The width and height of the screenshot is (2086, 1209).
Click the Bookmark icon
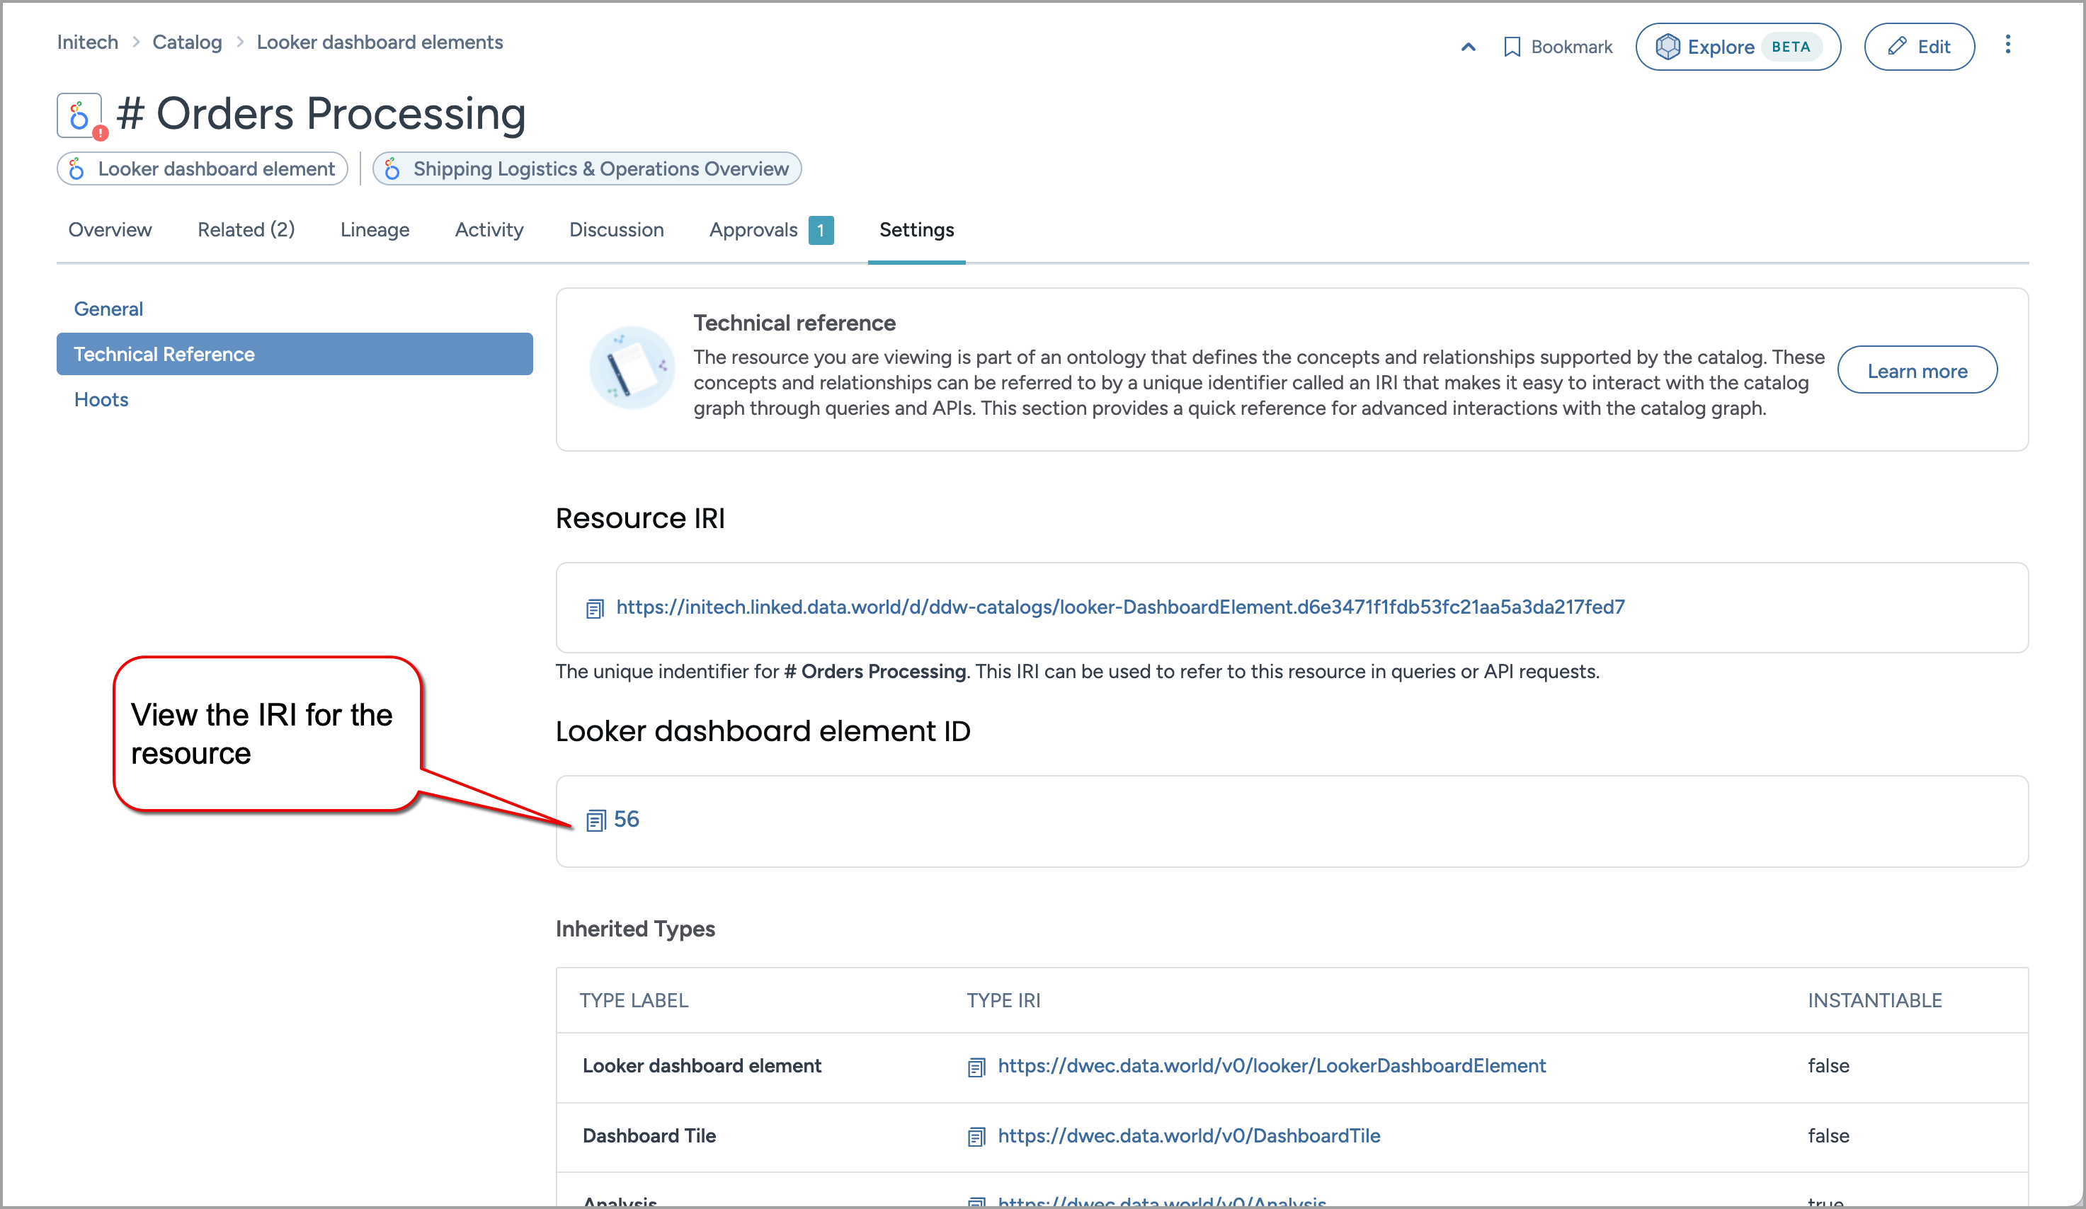1512,47
